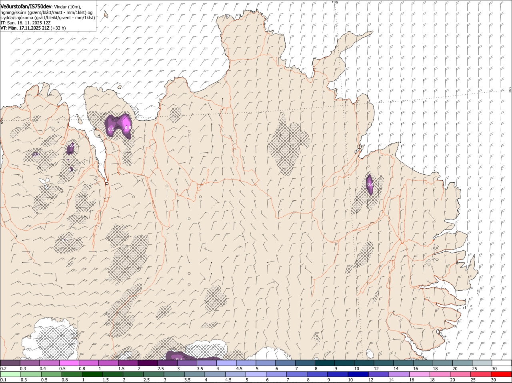The width and height of the screenshot is (512, 383).
Task: Pick light blue upper swatch between 4 and 4.5
Action: [226, 363]
